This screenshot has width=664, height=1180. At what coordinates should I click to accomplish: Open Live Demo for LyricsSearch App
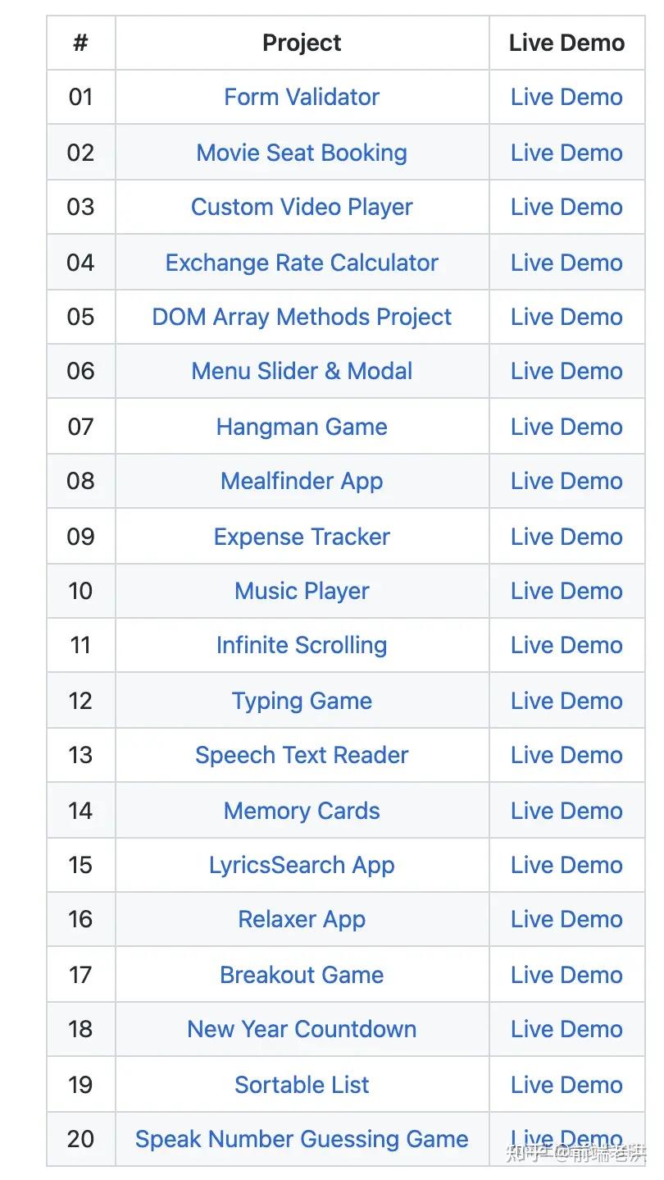566,865
